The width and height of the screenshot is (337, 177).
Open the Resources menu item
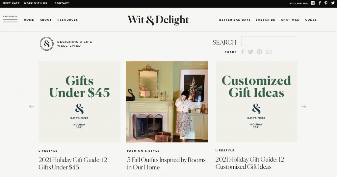tap(67, 20)
